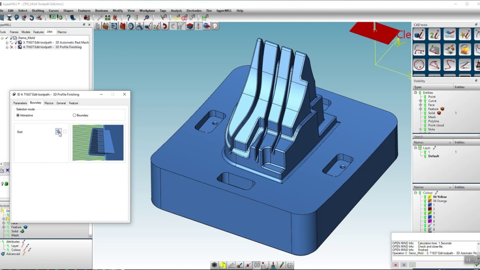The image size is (480, 270).
Task: Toggle visibility bulb for Solid entities
Action: tap(425, 113)
